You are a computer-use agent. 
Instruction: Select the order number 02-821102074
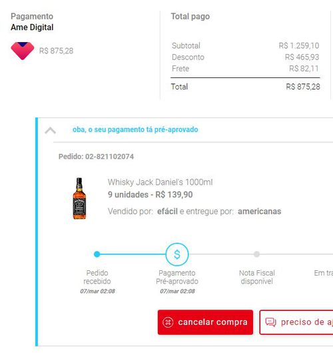[x=109, y=156]
